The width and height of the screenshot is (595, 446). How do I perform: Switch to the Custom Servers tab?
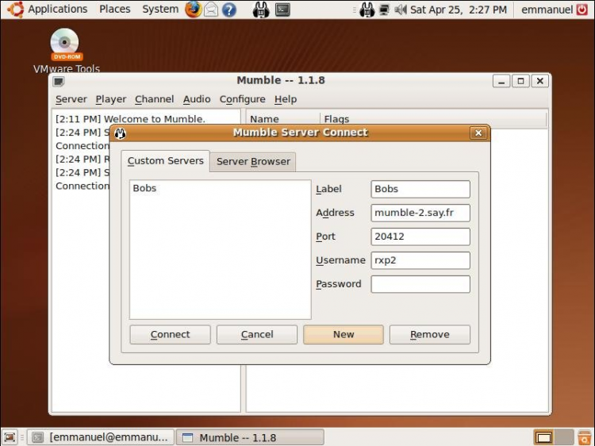click(166, 161)
